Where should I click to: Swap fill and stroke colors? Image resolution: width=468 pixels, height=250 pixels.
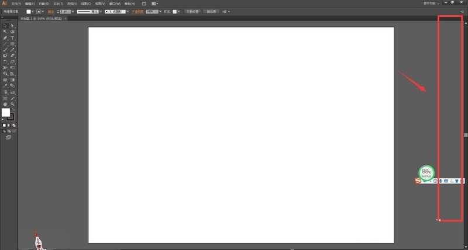point(13,109)
